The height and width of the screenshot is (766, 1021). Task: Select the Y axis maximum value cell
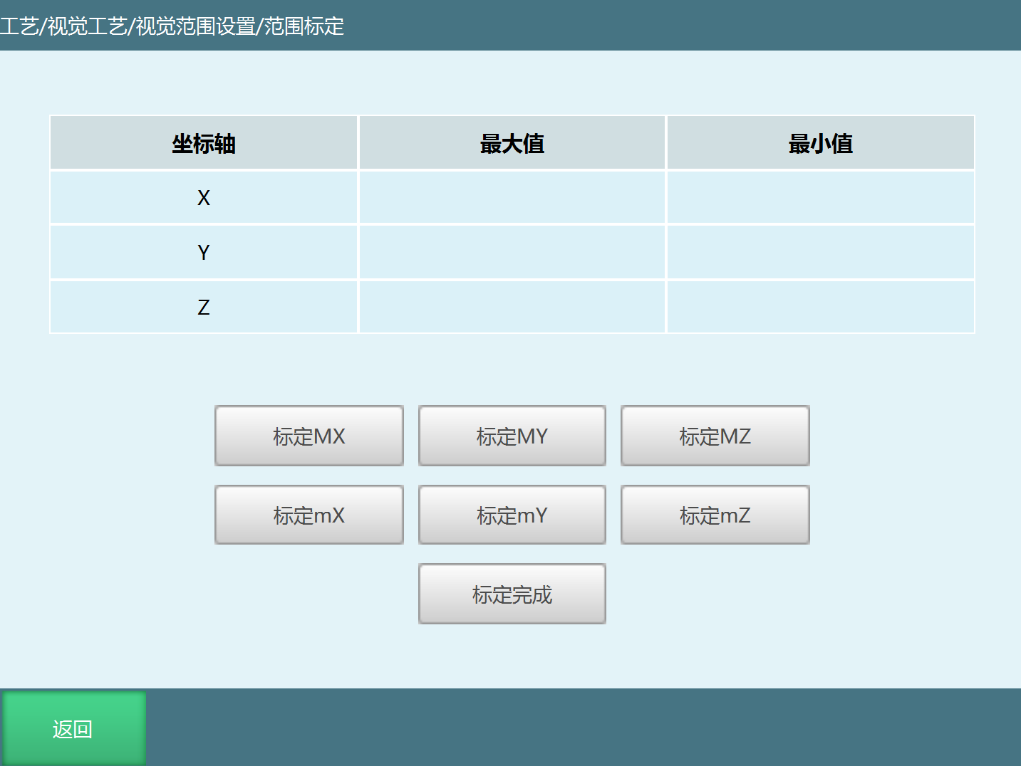[x=512, y=253]
